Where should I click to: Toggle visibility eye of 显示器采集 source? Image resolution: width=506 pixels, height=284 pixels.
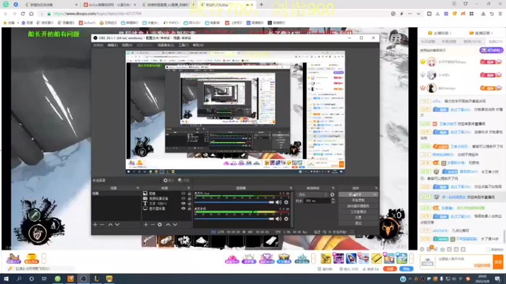[183, 208]
